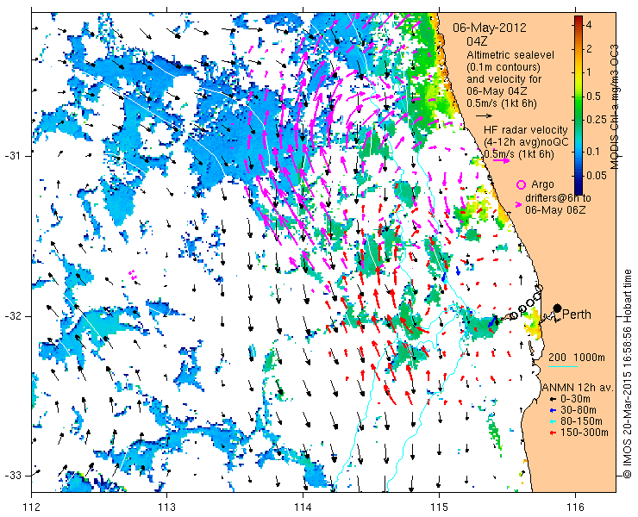Click the cyan isobath legend line
Viewport: 638px width, 517px height.
[563, 366]
